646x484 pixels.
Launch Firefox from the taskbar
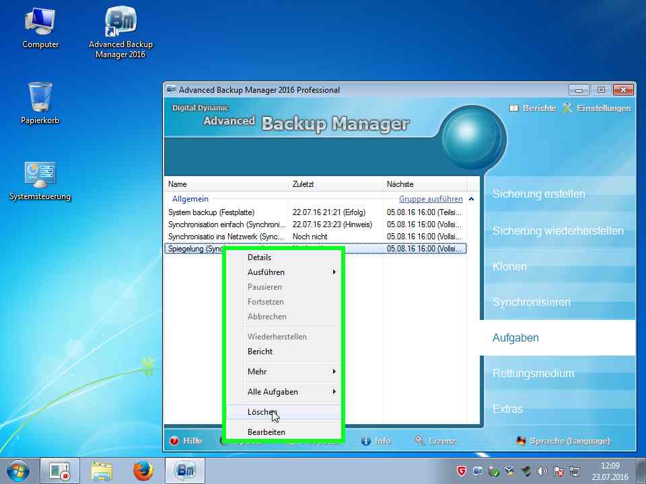(x=143, y=471)
